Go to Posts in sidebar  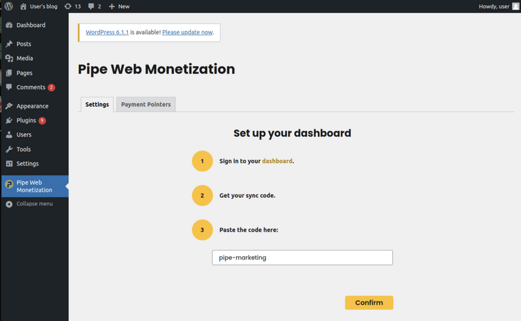click(x=24, y=44)
